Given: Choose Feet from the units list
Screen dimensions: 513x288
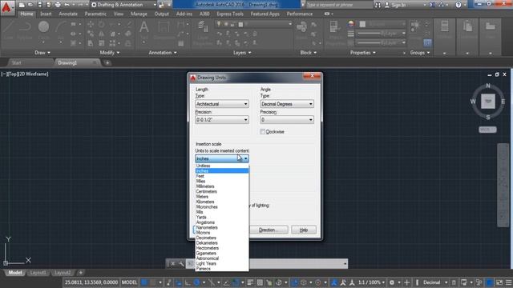Looking at the screenshot, I should click(222, 176).
